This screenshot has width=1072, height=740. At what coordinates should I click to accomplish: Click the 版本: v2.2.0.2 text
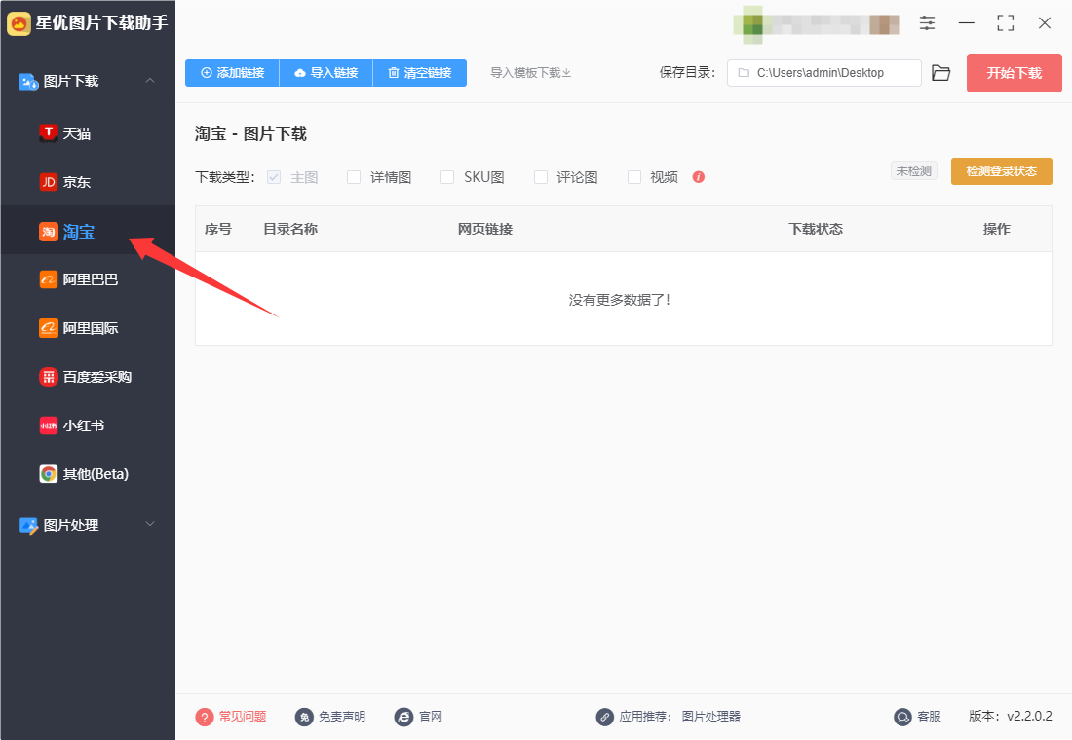(1011, 716)
